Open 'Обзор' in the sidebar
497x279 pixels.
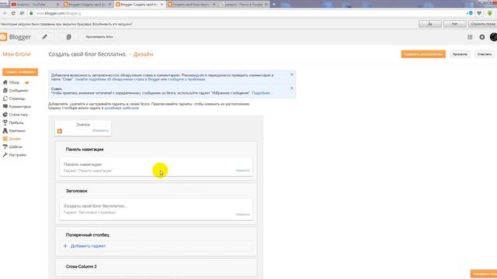pos(14,82)
